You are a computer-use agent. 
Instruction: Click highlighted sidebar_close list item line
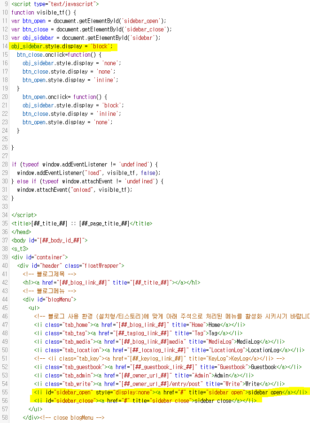tap(145, 400)
